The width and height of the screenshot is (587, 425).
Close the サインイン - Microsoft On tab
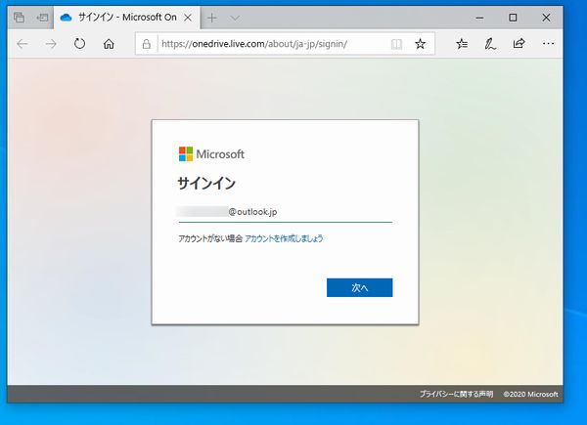[x=188, y=18]
